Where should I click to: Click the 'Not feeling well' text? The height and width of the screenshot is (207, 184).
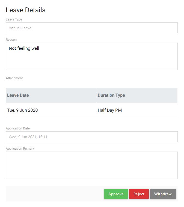coord(24,48)
